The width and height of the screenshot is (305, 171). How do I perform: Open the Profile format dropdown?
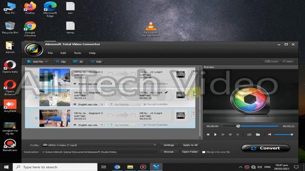tap(100, 145)
